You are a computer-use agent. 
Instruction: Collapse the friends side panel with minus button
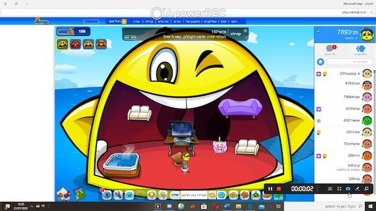click(x=318, y=31)
